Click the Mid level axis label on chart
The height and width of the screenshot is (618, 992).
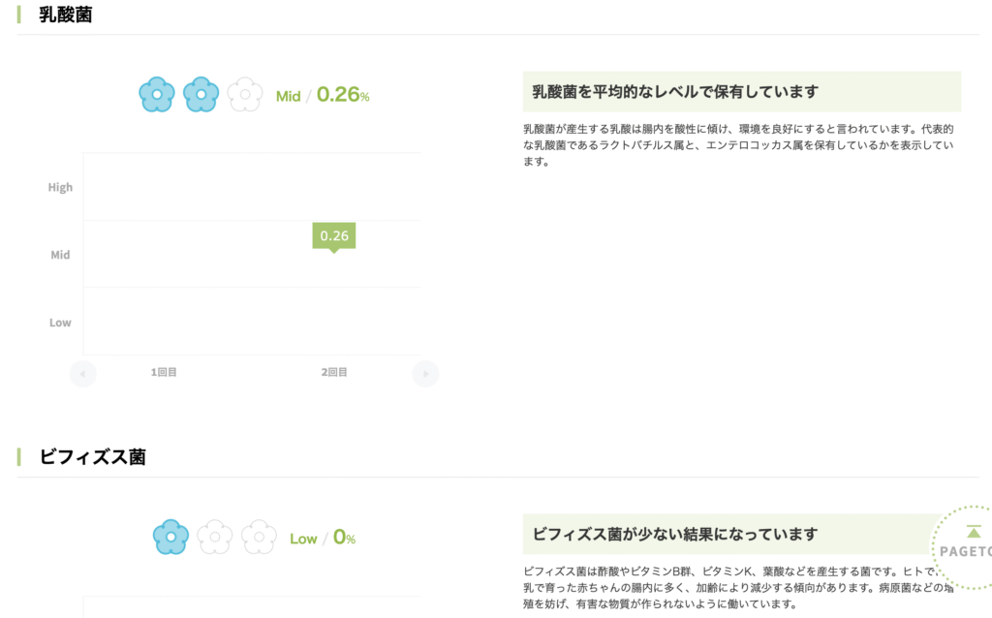[60, 255]
